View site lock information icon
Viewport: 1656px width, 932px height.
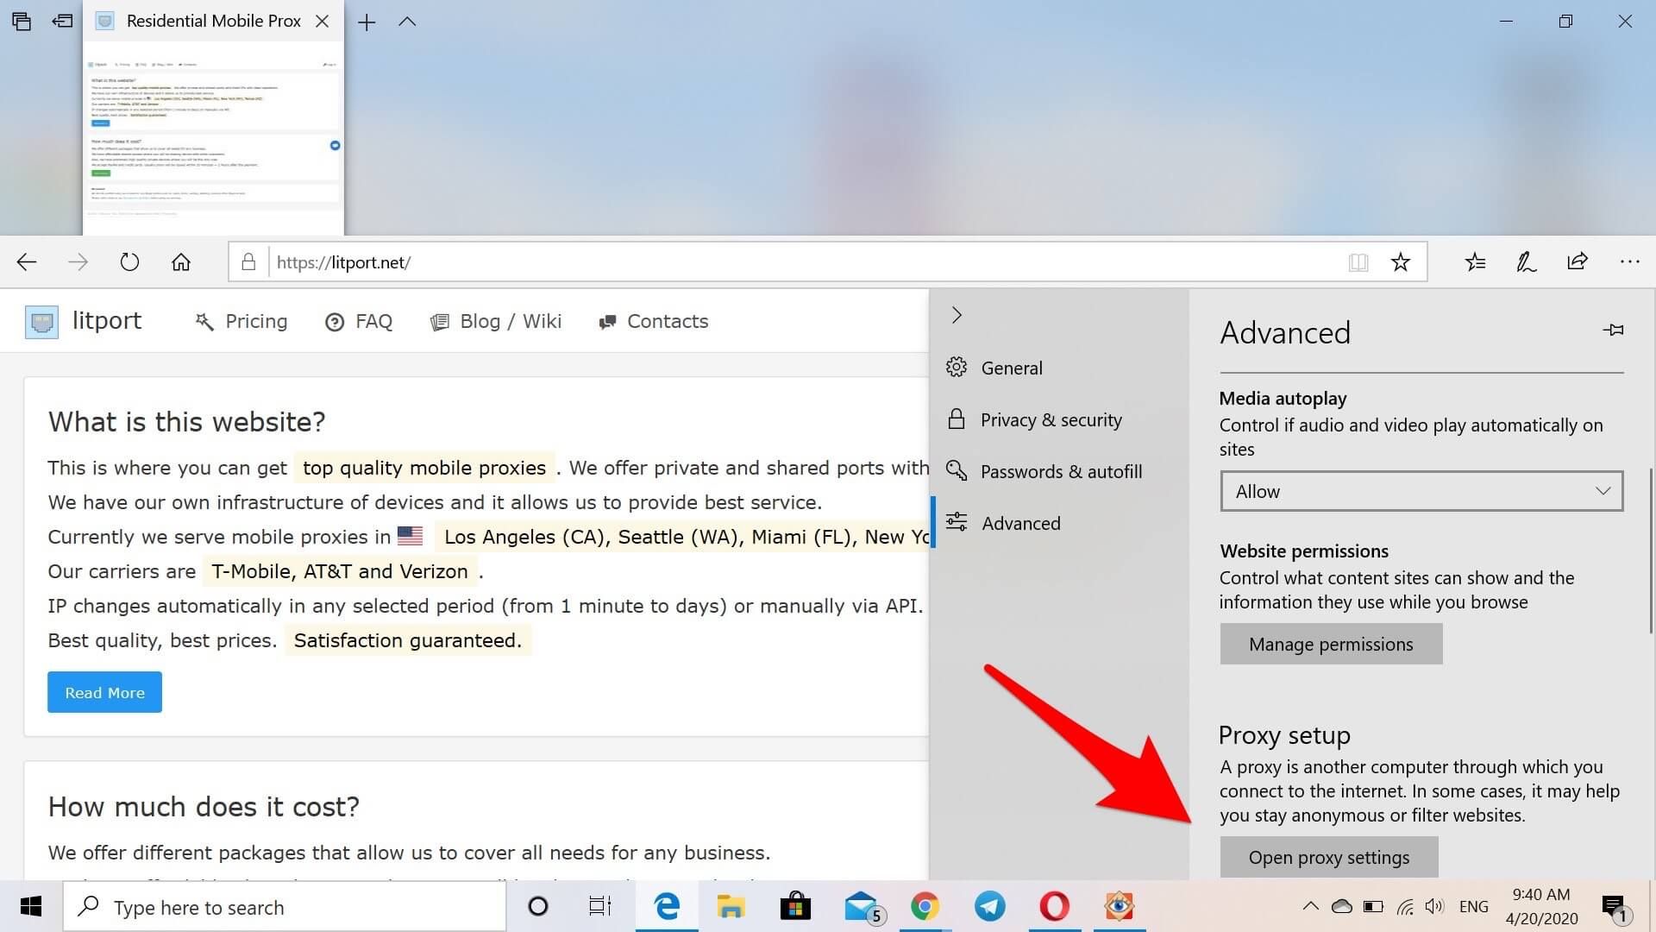pos(248,262)
